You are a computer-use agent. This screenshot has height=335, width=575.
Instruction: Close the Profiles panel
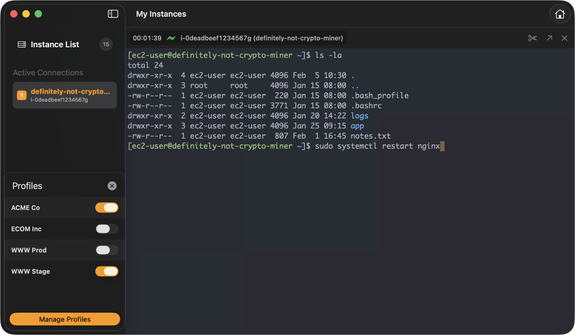(112, 186)
